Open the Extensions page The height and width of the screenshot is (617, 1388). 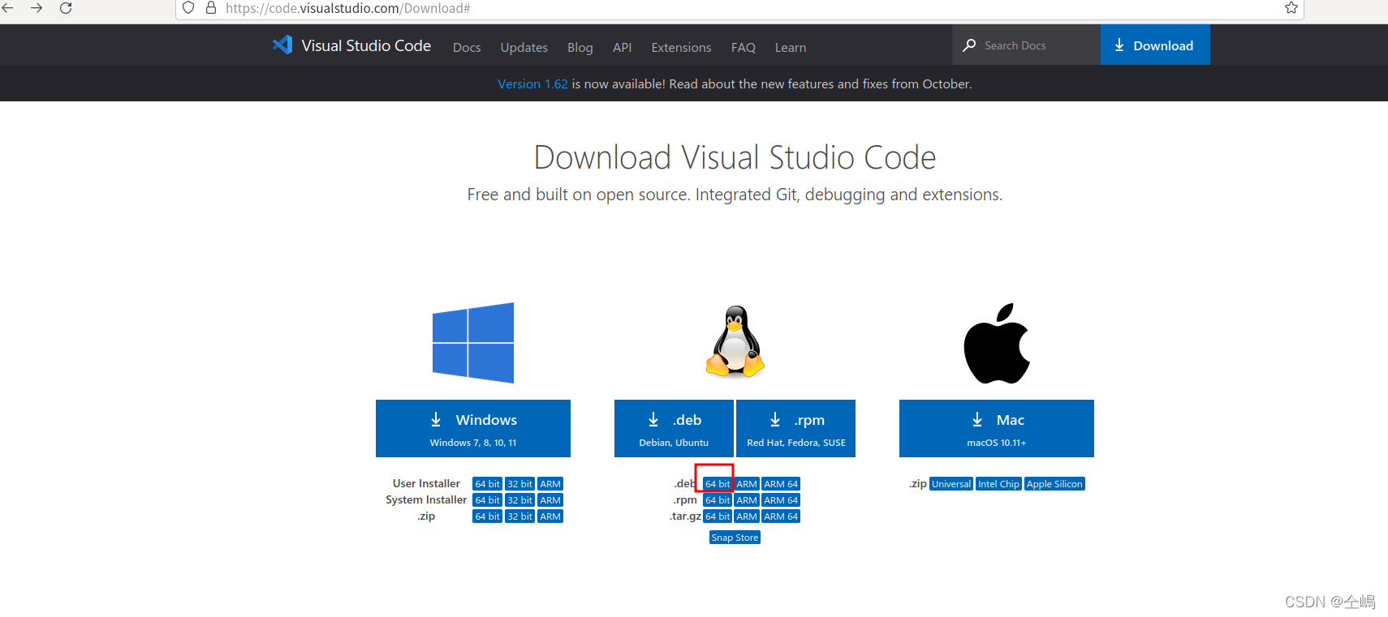click(682, 48)
